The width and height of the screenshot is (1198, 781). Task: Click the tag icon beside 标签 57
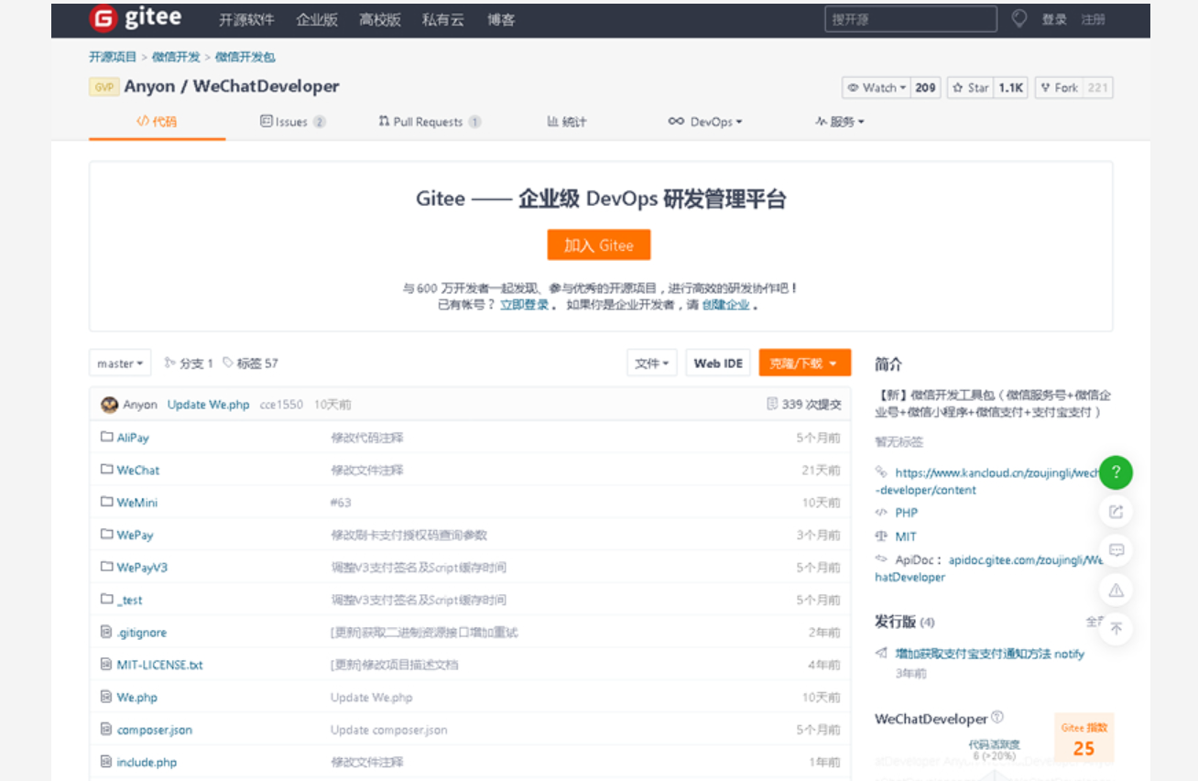click(228, 363)
